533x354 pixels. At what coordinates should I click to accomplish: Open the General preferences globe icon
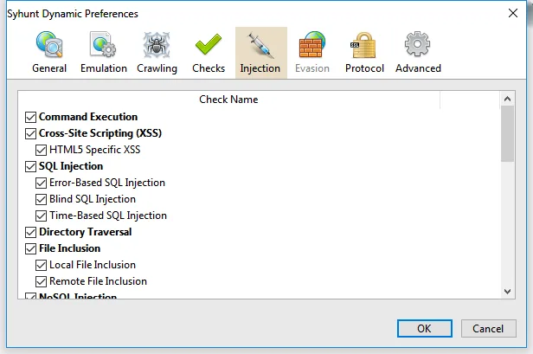(49, 44)
